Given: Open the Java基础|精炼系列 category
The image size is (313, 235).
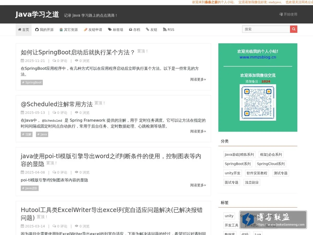Looking at the screenshot, I should point(239,155).
